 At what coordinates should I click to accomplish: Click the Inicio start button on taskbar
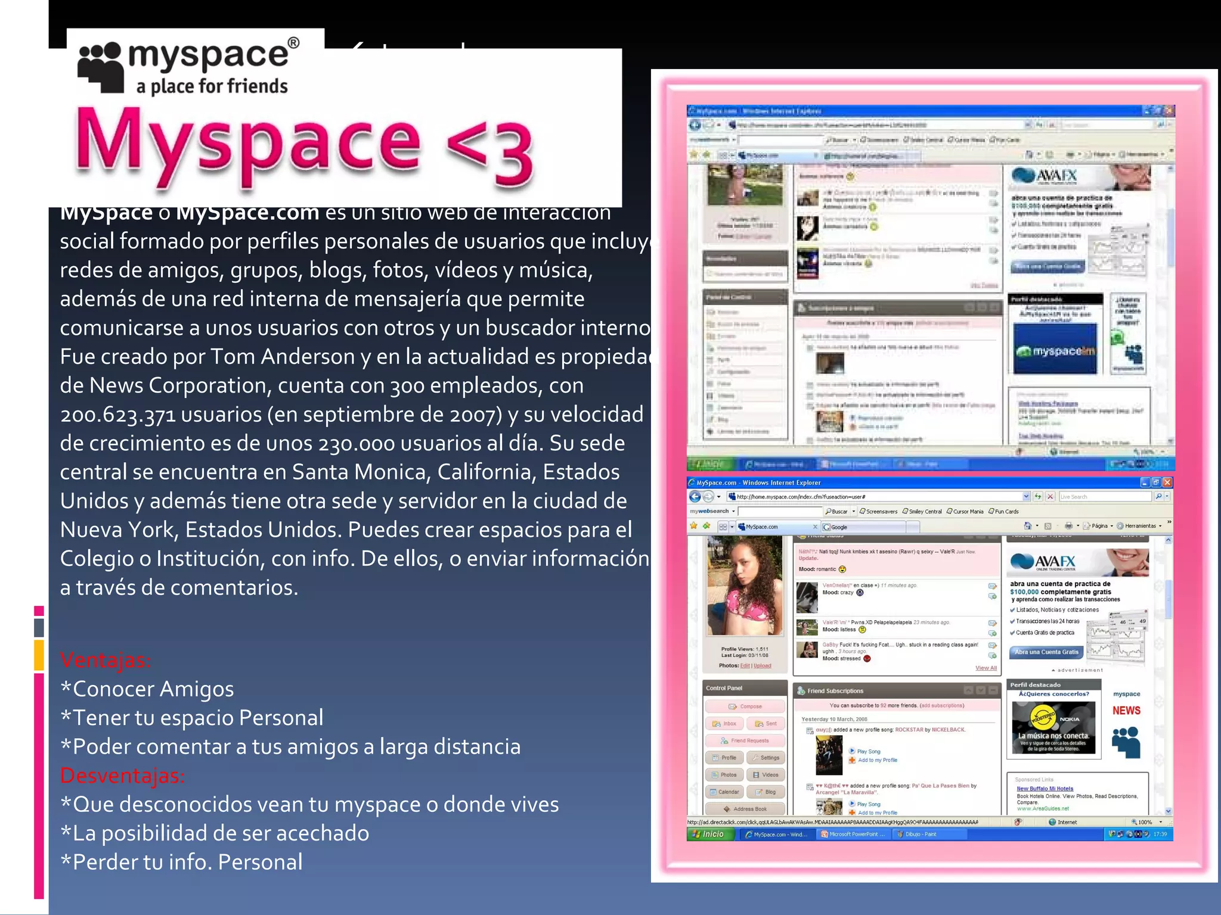tap(711, 834)
